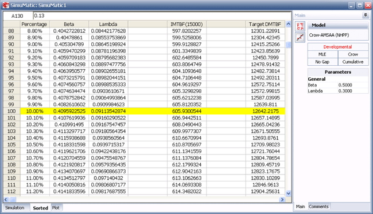Click the IMTBF cell 601.3349839
The height and width of the screenshot is (214, 373).
click(x=187, y=51)
